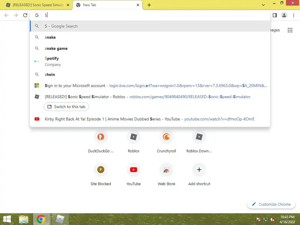
Task: Click the Customize Chrome button
Action: (271, 204)
